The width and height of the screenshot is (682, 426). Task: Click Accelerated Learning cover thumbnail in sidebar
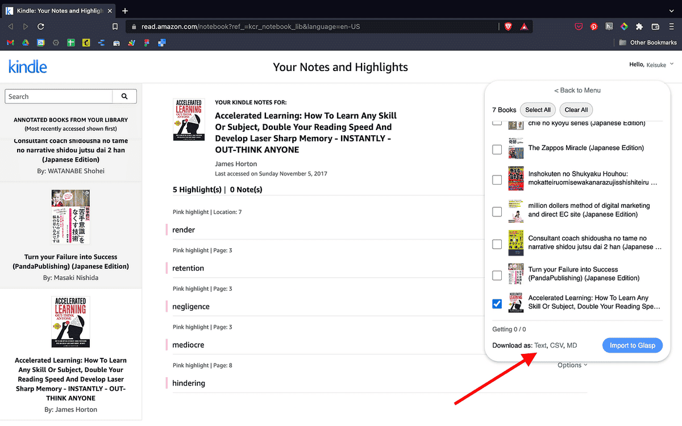70,322
